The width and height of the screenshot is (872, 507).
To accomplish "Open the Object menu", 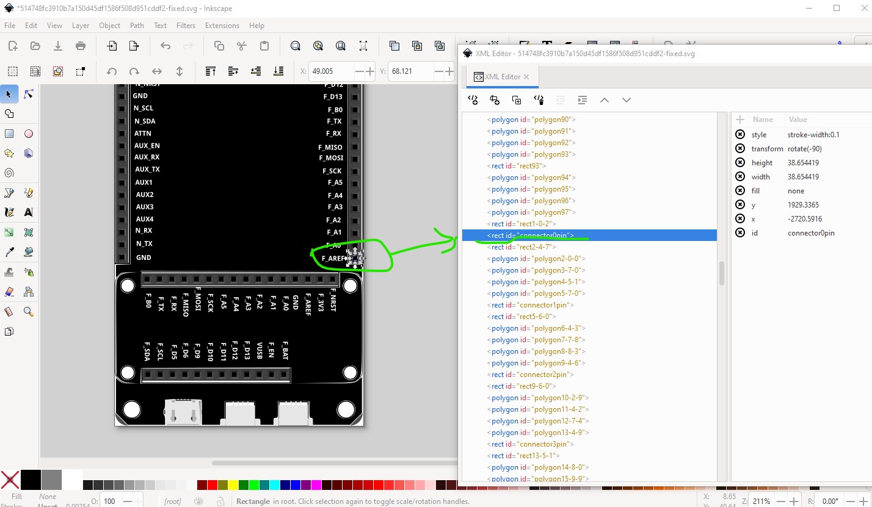I will [x=109, y=26].
